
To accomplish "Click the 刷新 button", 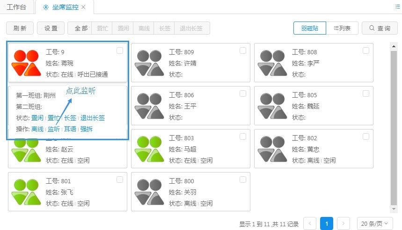I will pyautogui.click(x=20, y=28).
